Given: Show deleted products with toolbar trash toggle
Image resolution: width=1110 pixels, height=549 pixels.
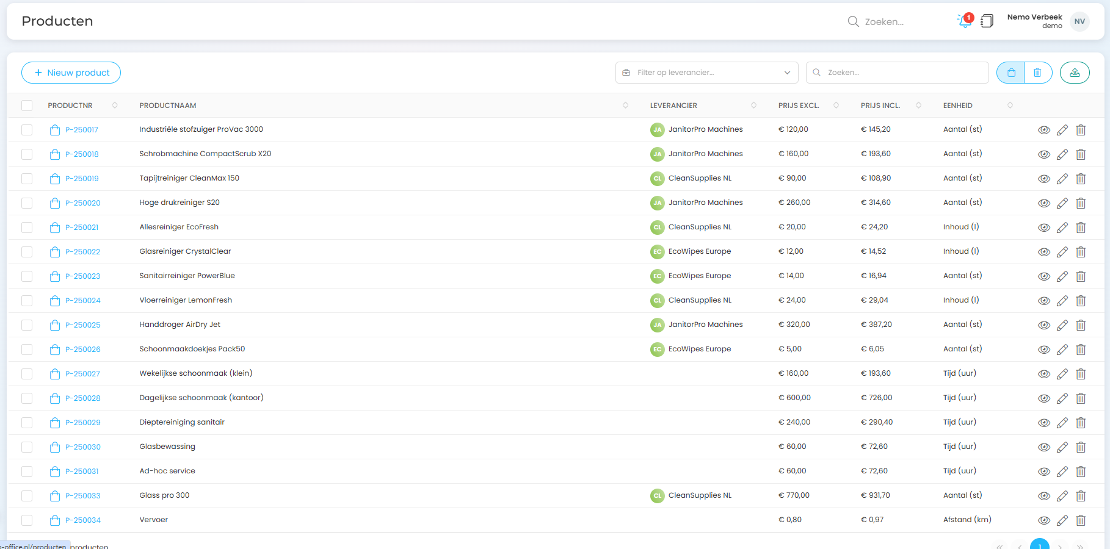Looking at the screenshot, I should click(1037, 73).
